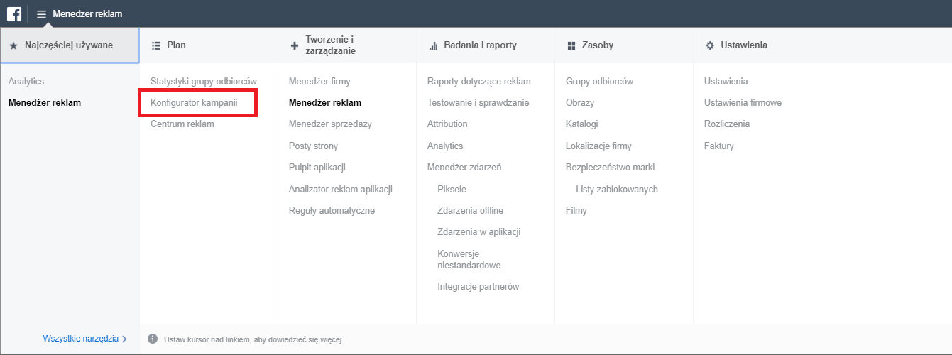Open Piksele under Menedżer zdarzeń

click(x=452, y=190)
